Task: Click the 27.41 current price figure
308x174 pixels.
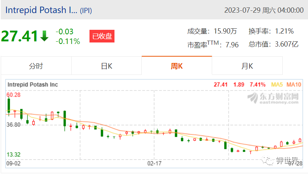Action: tap(19, 36)
